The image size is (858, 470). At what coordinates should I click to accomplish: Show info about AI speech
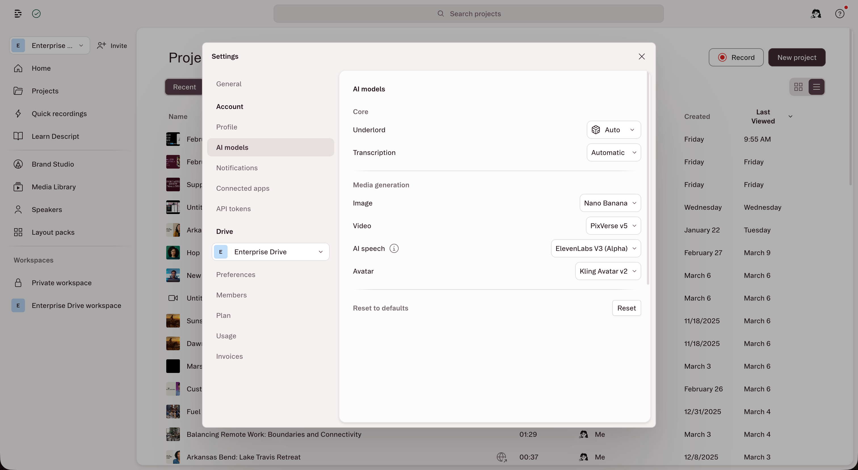[x=394, y=249]
